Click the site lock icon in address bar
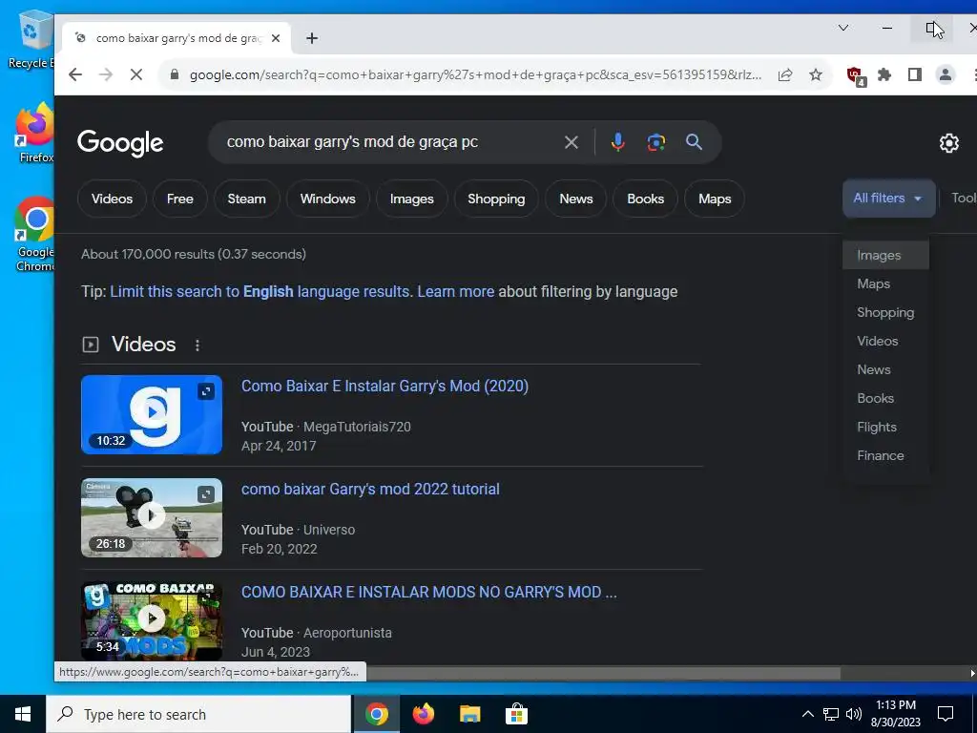977x733 pixels. click(x=176, y=74)
